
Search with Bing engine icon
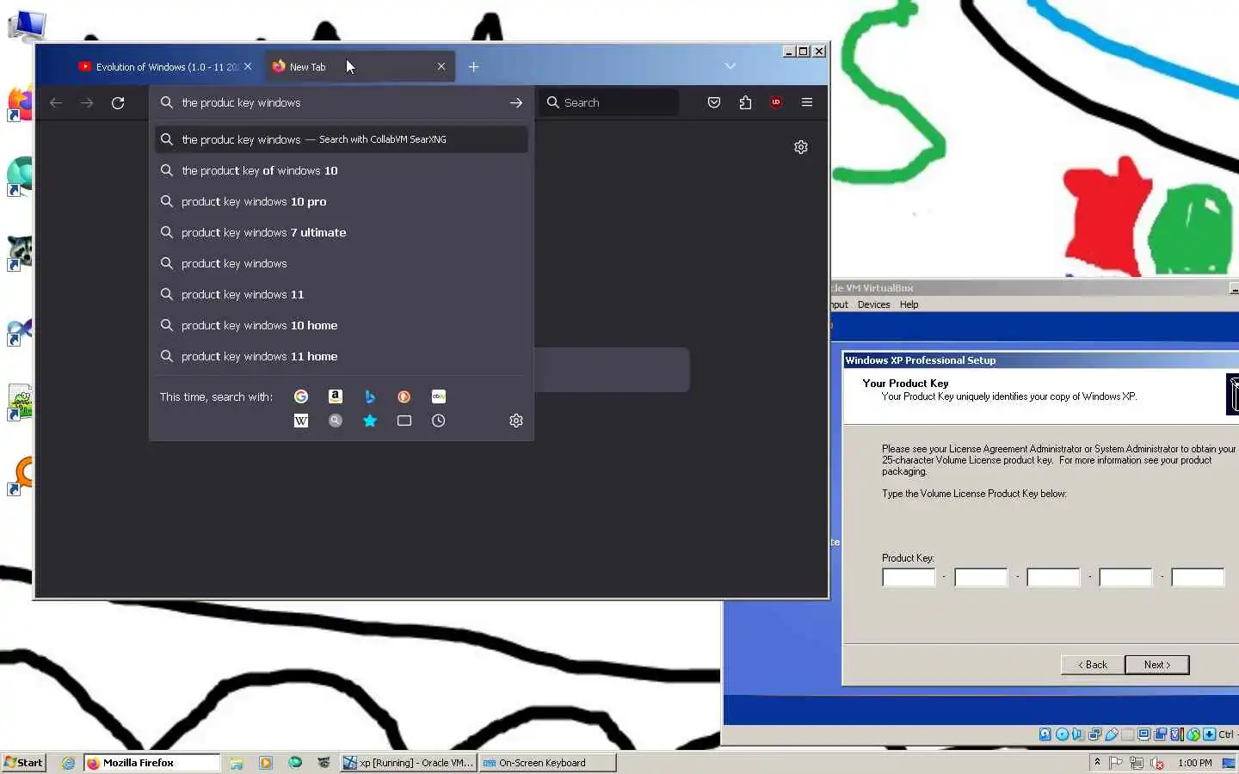click(x=370, y=396)
